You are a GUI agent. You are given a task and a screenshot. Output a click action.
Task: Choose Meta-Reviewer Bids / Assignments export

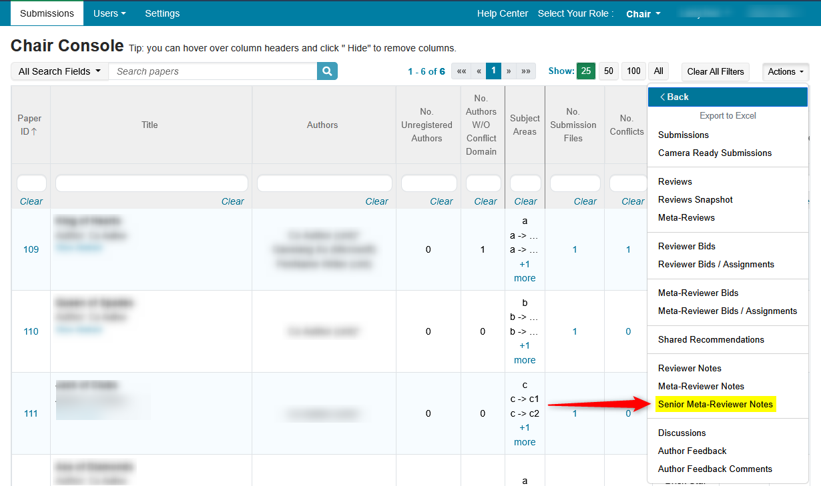(x=728, y=311)
